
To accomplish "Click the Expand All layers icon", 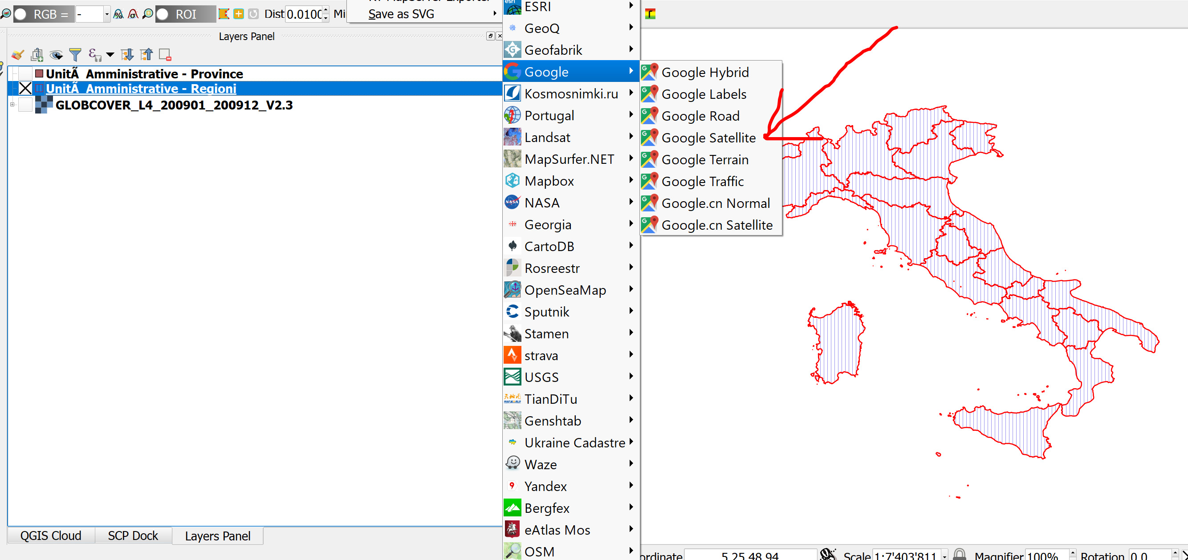I will click(127, 55).
